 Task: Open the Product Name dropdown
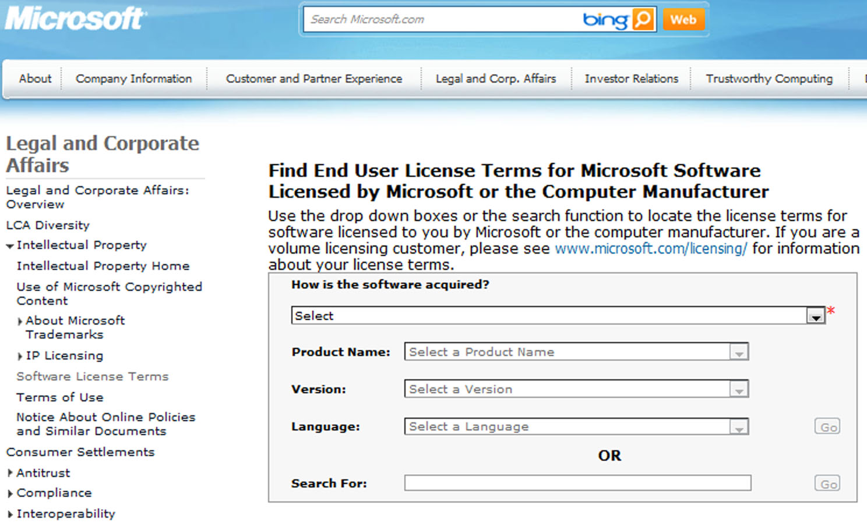click(x=739, y=351)
